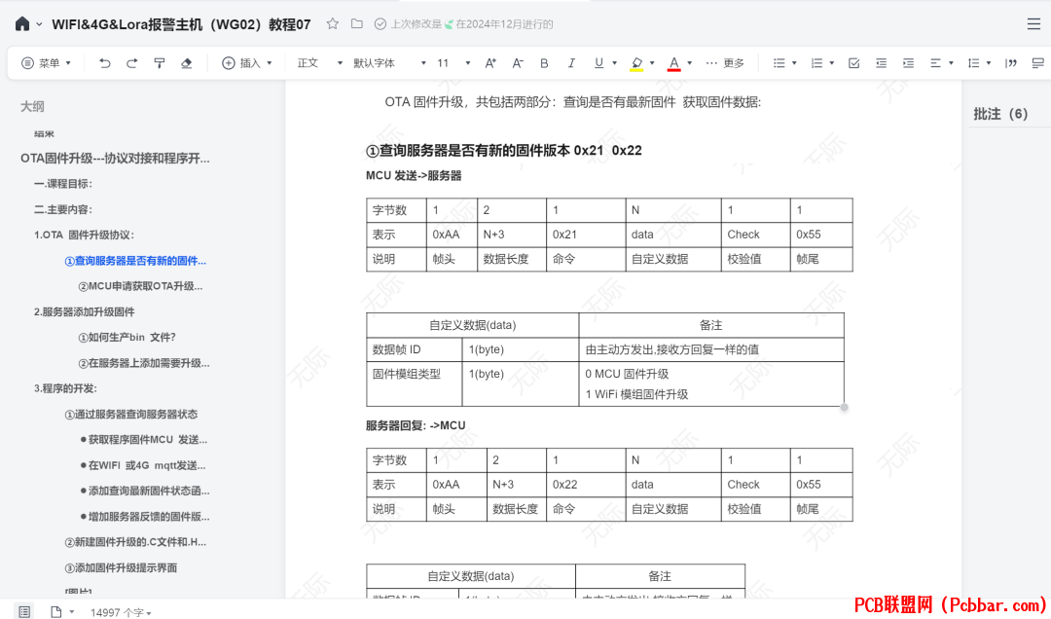Screen dimensions: 1051x619
Task: Decrease font size with A- icon
Action: (518, 63)
